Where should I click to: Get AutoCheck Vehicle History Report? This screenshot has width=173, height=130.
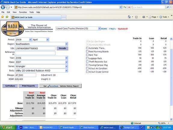point(60,86)
